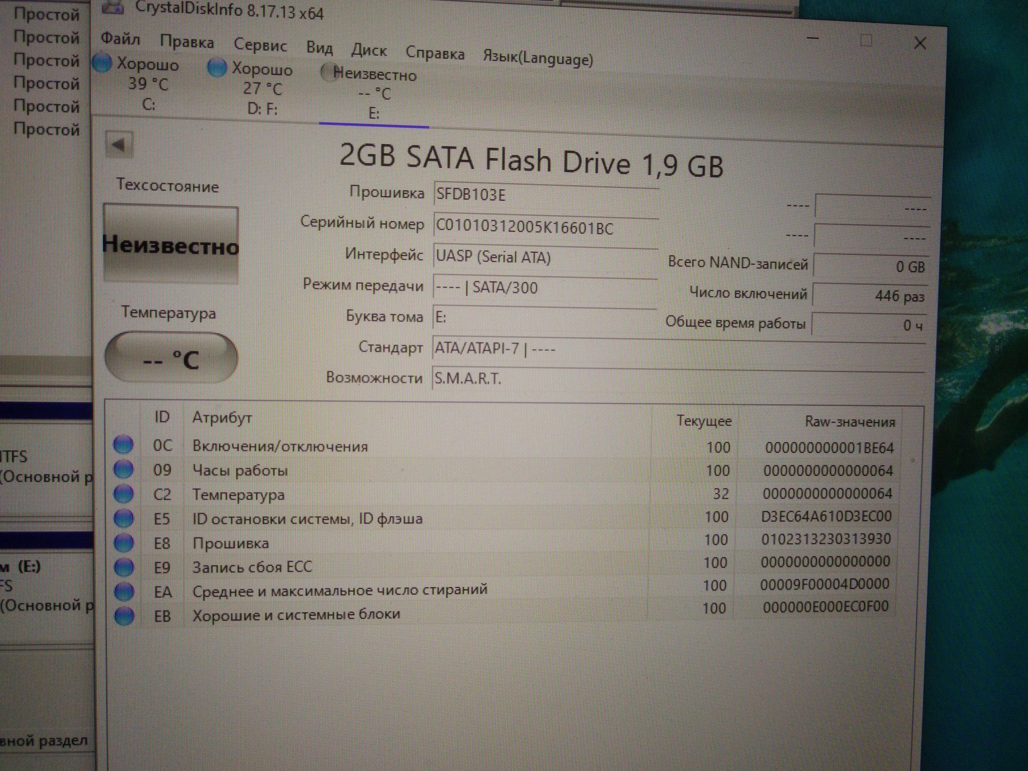Click the blue health icon for disk C:
The height and width of the screenshot is (771, 1028).
click(x=102, y=63)
